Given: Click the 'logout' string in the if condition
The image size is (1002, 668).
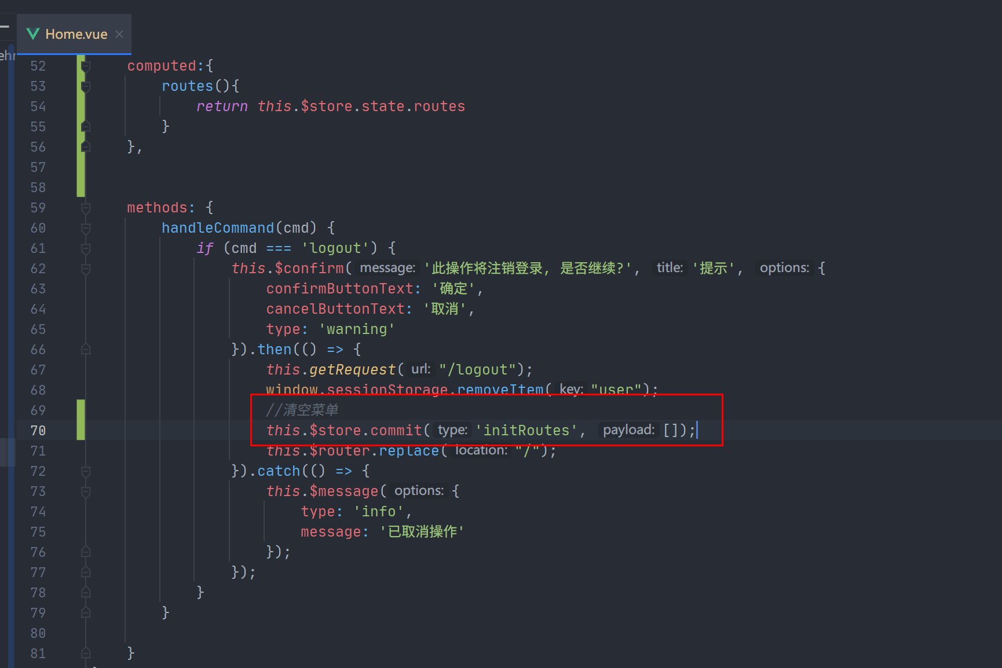Looking at the screenshot, I should [x=335, y=248].
